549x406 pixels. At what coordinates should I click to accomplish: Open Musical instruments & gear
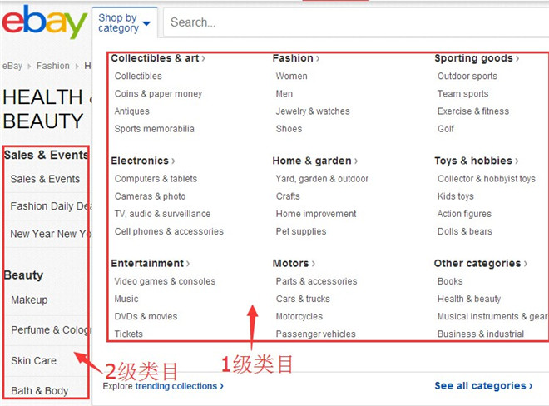click(x=492, y=317)
